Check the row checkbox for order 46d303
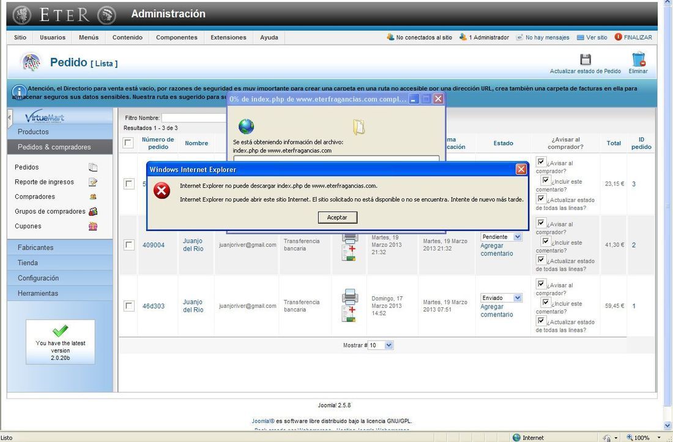Viewport: 673px width, 442px height. pos(128,306)
